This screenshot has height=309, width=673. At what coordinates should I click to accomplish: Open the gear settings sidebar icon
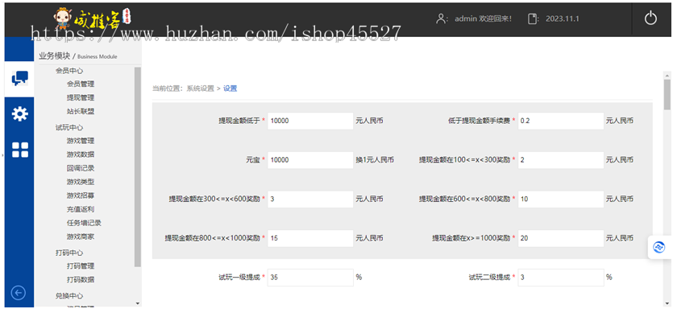click(19, 114)
